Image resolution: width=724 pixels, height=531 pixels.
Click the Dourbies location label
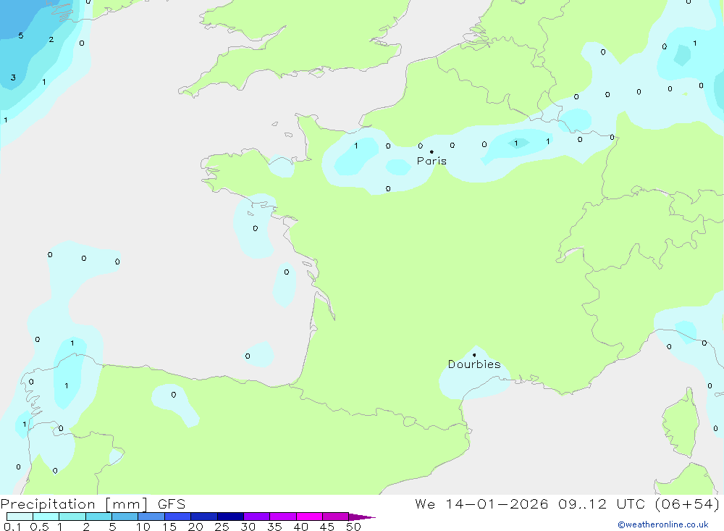click(474, 364)
